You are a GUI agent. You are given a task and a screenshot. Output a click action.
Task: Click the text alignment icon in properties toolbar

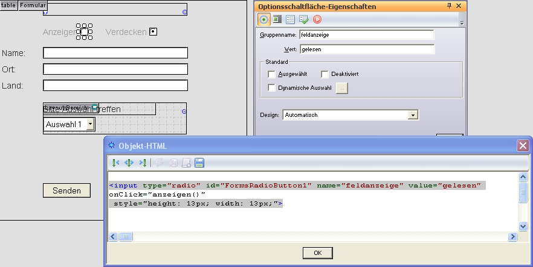(277, 19)
